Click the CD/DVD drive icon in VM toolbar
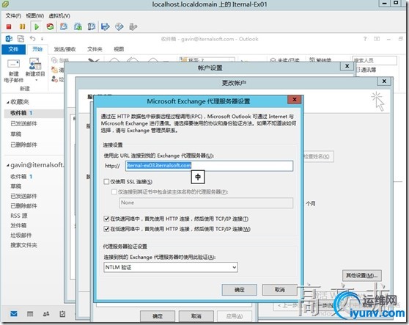 [119, 26]
